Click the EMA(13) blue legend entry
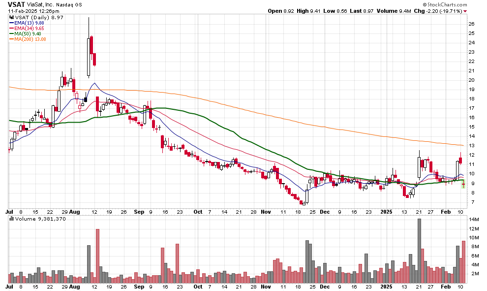 pyautogui.click(x=27, y=22)
